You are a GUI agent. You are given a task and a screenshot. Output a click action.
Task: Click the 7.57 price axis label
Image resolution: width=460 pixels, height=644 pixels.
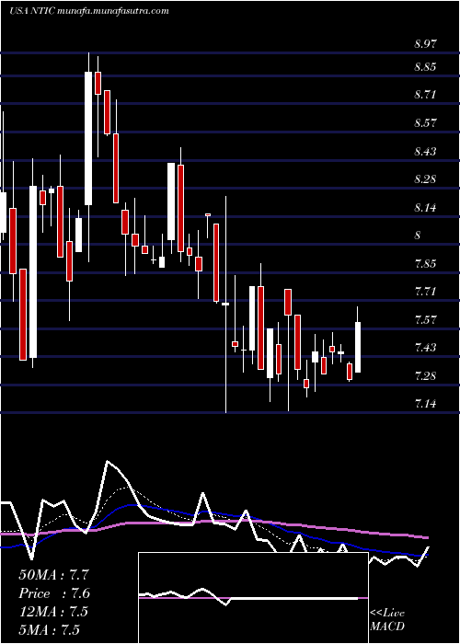coord(426,319)
